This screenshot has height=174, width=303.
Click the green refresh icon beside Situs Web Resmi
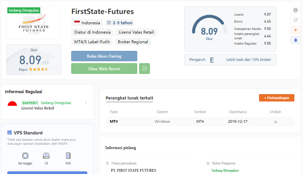click(x=144, y=69)
